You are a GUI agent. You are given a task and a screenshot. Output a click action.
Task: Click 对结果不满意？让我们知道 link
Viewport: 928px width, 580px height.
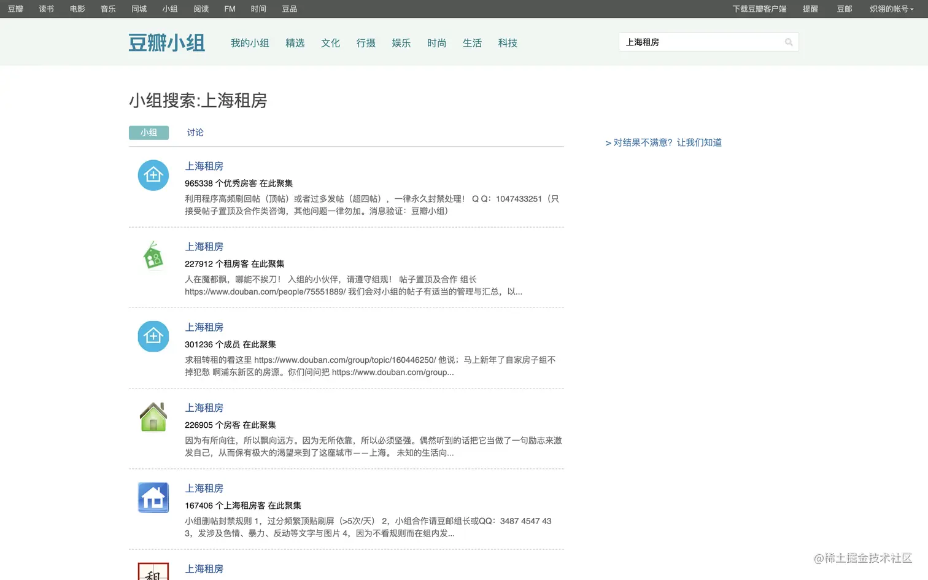click(663, 142)
